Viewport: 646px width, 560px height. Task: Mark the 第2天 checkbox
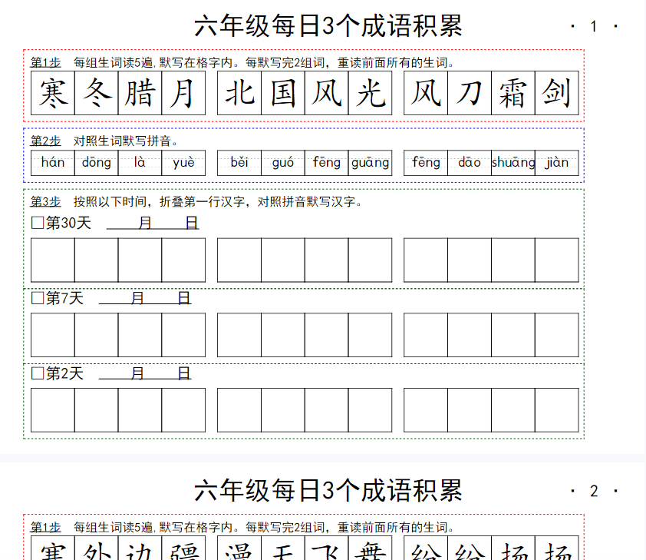click(38, 374)
